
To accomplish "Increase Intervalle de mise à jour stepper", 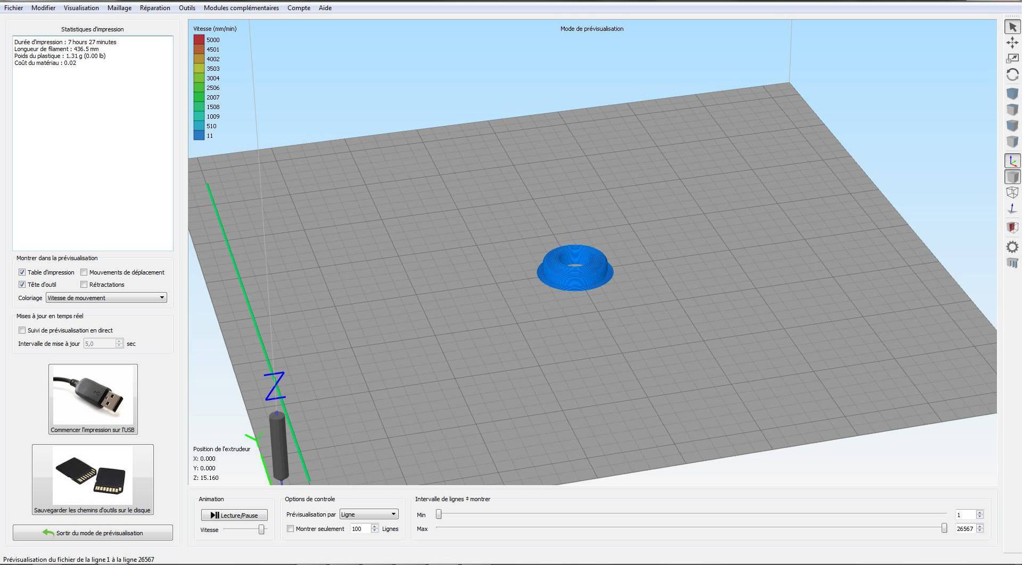I will pyautogui.click(x=120, y=341).
